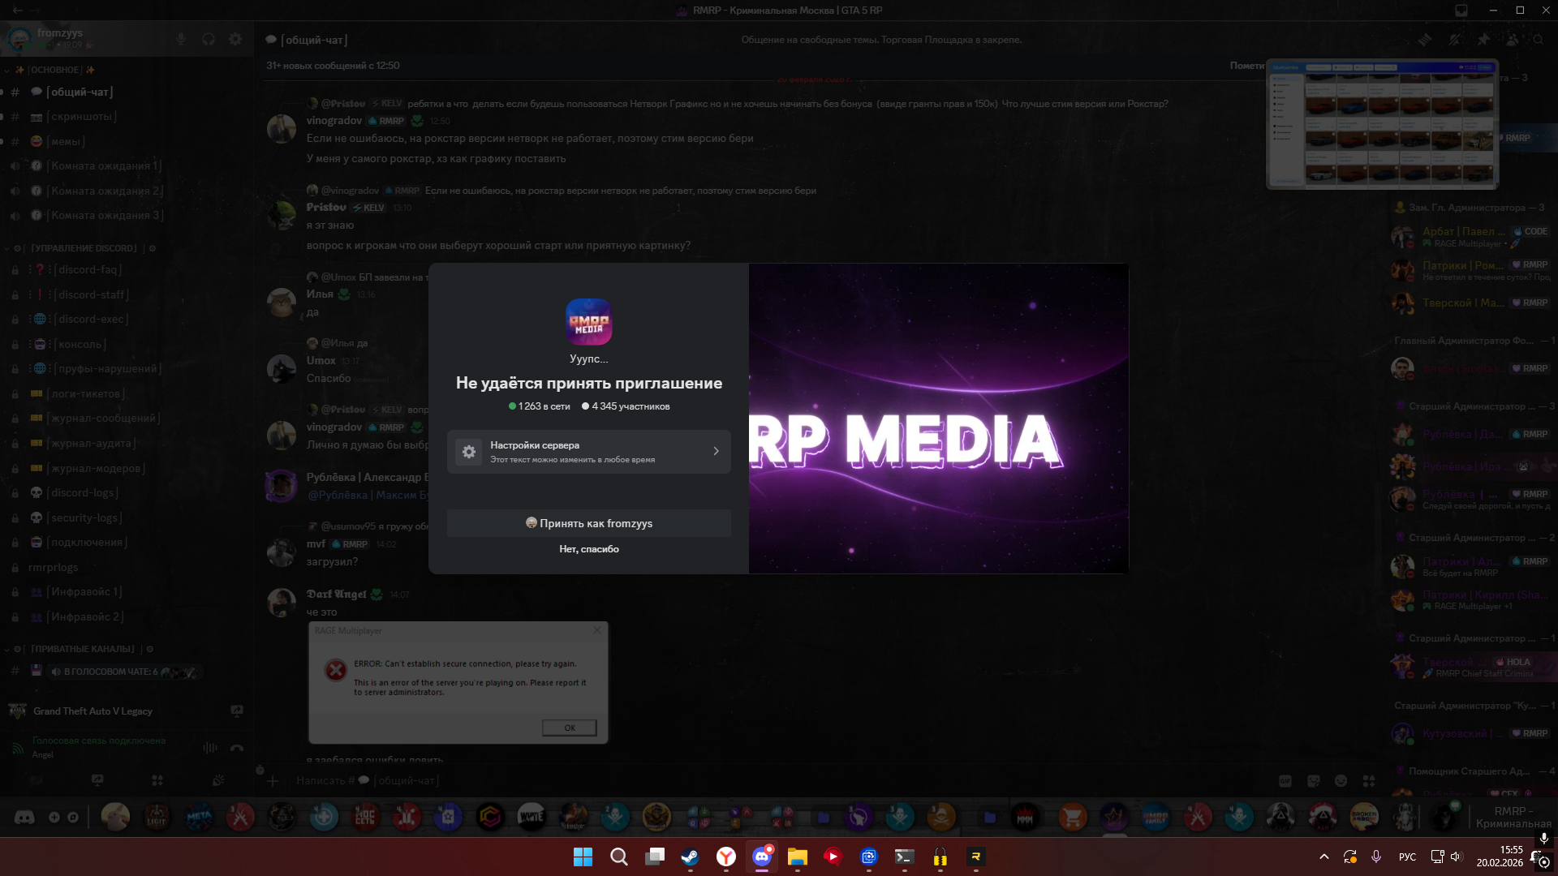The width and height of the screenshot is (1558, 876).
Task: Click the Discord home logo icon
Action: click(24, 817)
